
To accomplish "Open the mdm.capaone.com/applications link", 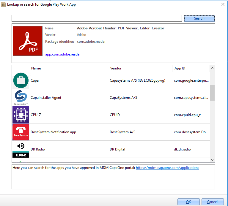I will coord(167,168).
